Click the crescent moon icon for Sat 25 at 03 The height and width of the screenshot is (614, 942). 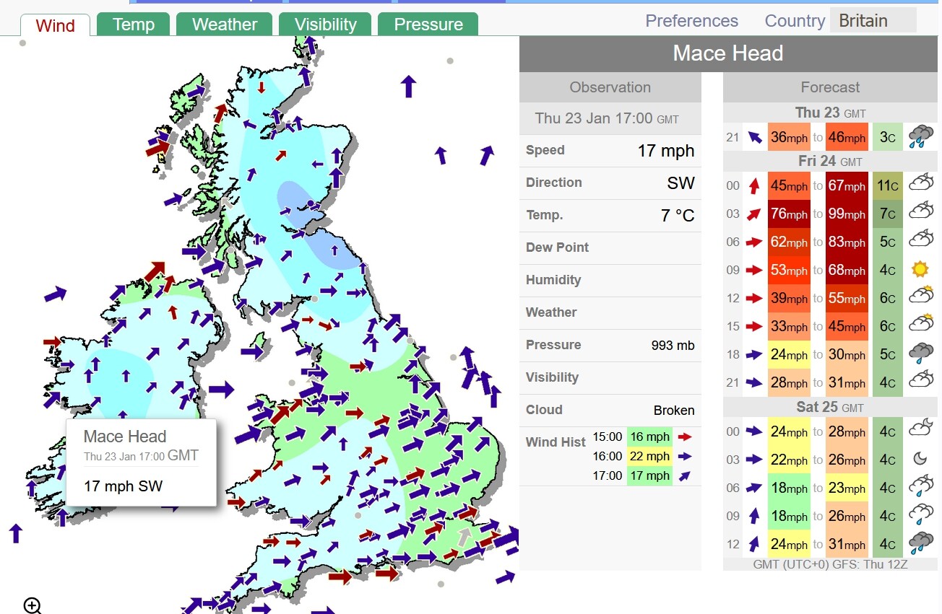[920, 459]
